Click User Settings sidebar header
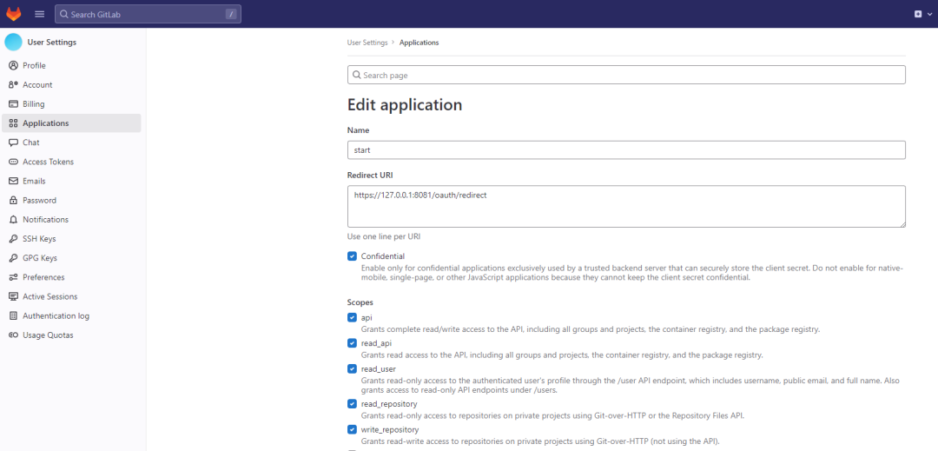Image resolution: width=938 pixels, height=451 pixels. (51, 43)
